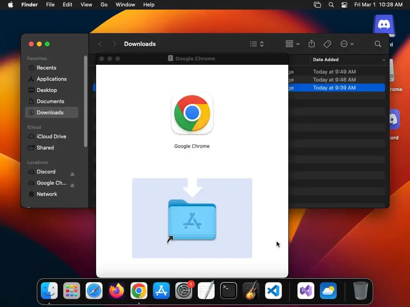Select Downloads in Finder sidebar

(52, 112)
